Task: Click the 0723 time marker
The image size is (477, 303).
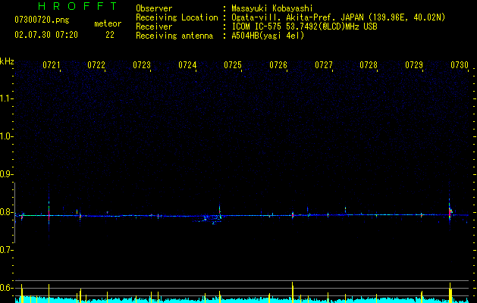Action: coord(142,65)
